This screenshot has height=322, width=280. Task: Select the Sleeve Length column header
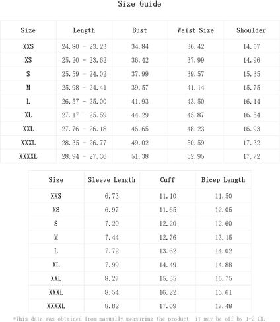(112, 180)
